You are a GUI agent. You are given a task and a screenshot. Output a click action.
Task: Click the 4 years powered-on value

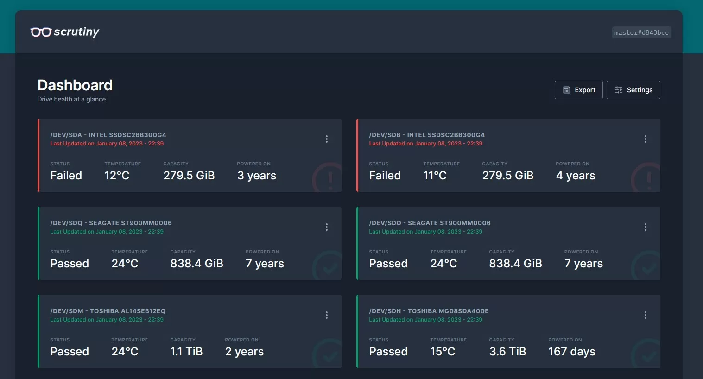coord(576,176)
